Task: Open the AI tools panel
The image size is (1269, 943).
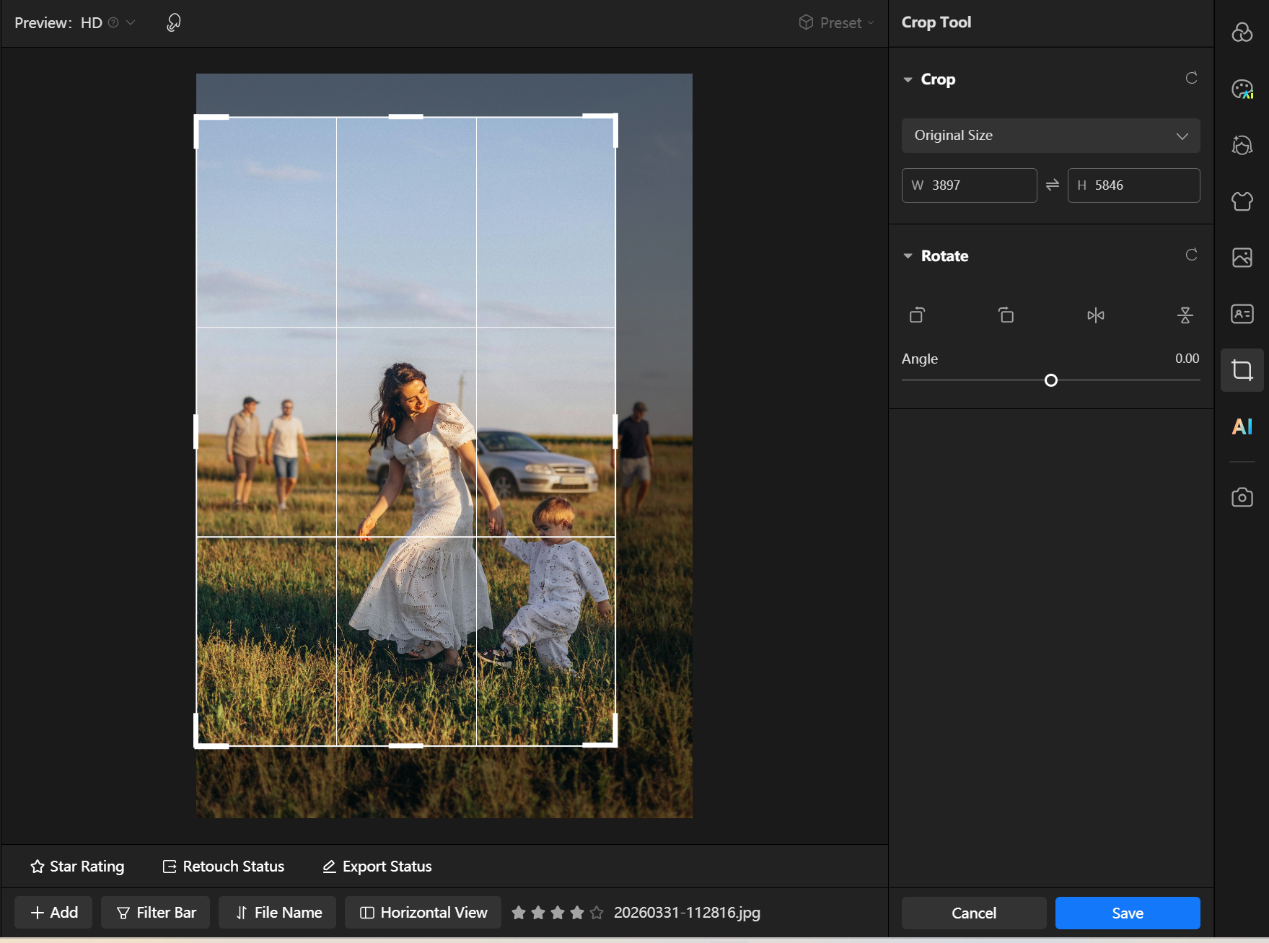Action: tap(1242, 427)
